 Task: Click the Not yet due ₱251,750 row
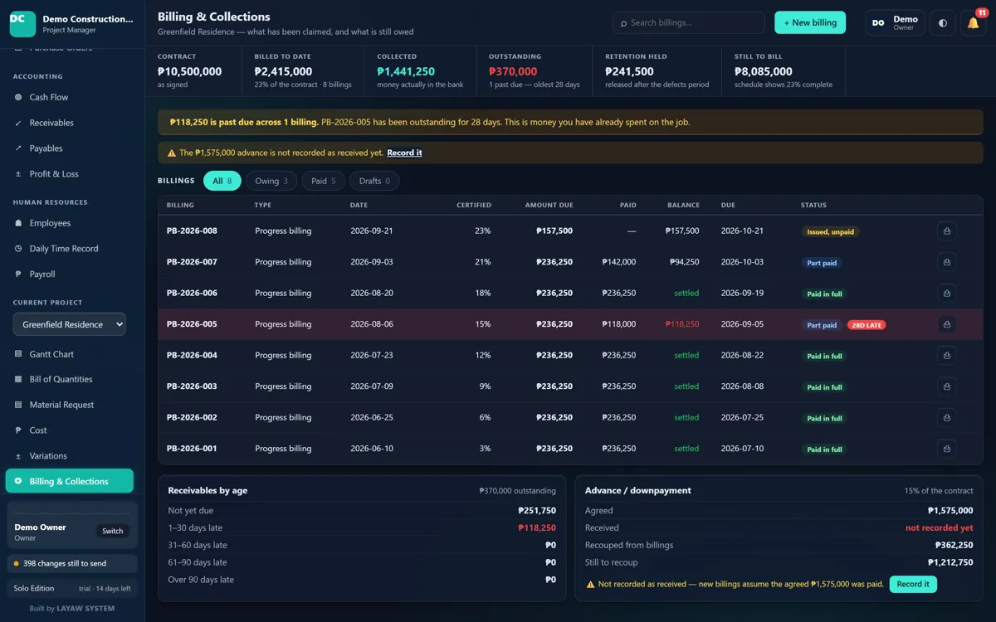(362, 511)
